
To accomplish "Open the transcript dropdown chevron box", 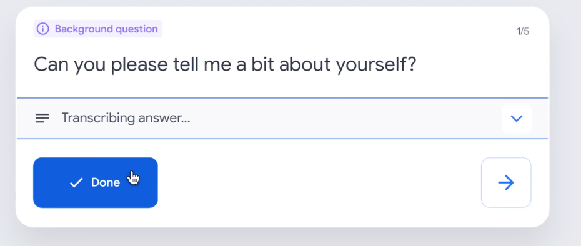I will [x=516, y=119].
